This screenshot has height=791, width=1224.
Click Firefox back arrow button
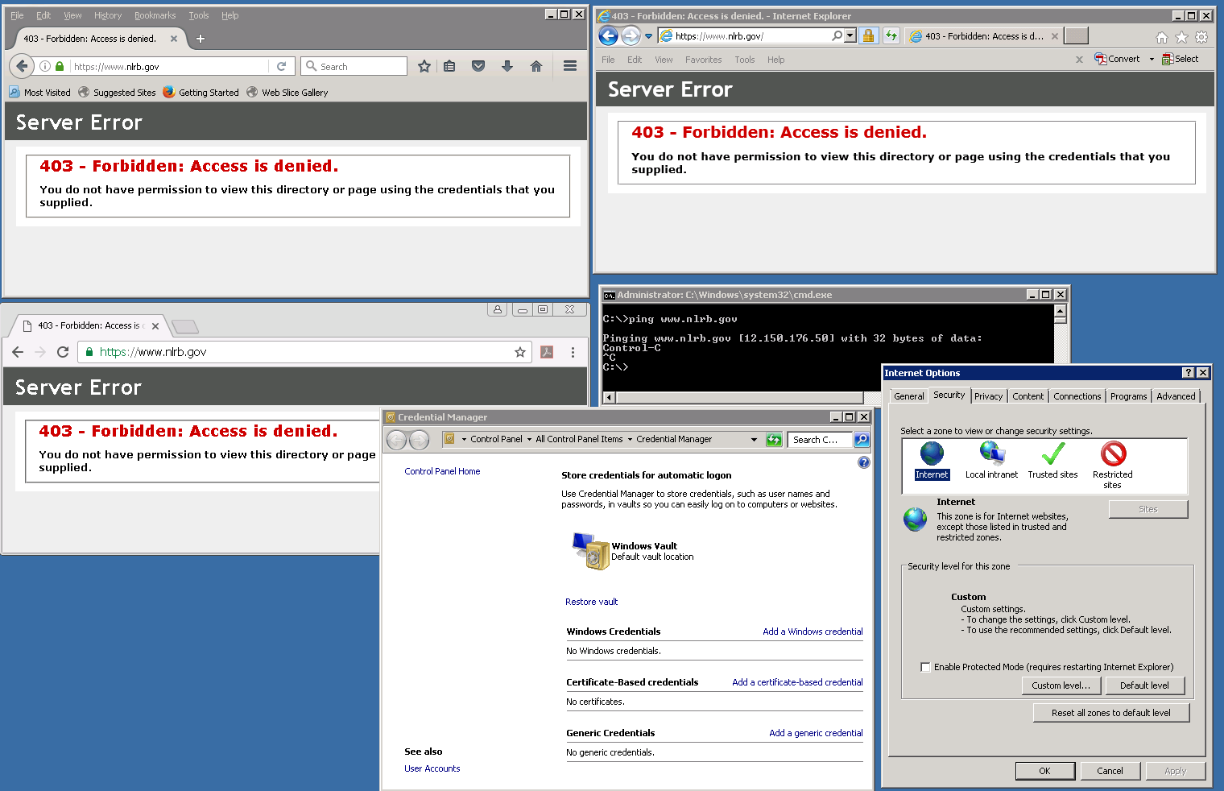pyautogui.click(x=22, y=66)
